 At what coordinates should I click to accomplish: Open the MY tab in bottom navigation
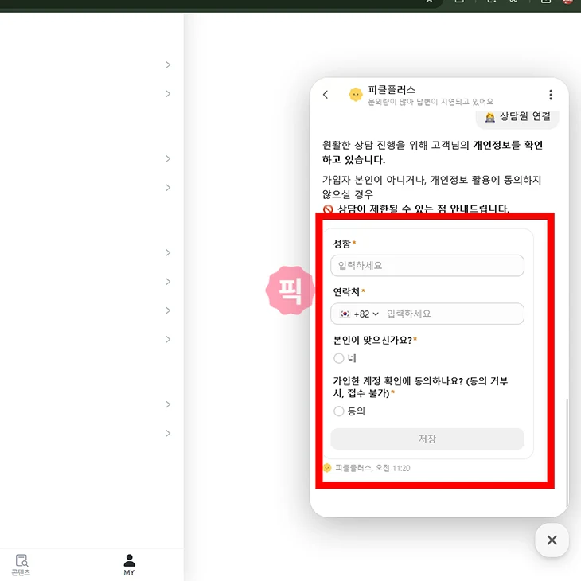pyautogui.click(x=129, y=564)
